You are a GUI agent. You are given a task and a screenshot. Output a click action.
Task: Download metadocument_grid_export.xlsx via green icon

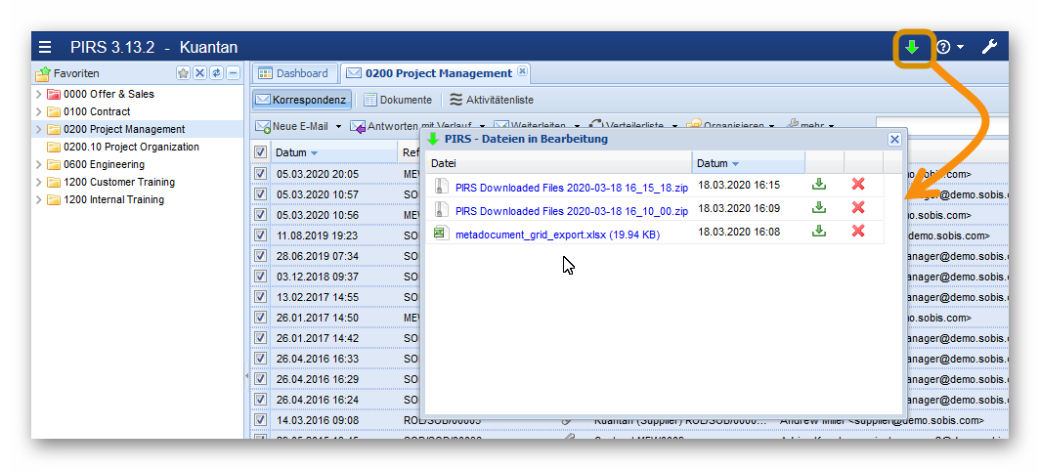coord(819,231)
